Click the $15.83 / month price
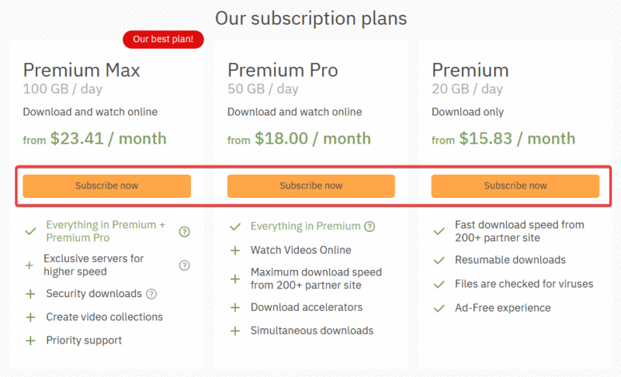Viewport: 621px width, 377px height. click(517, 138)
